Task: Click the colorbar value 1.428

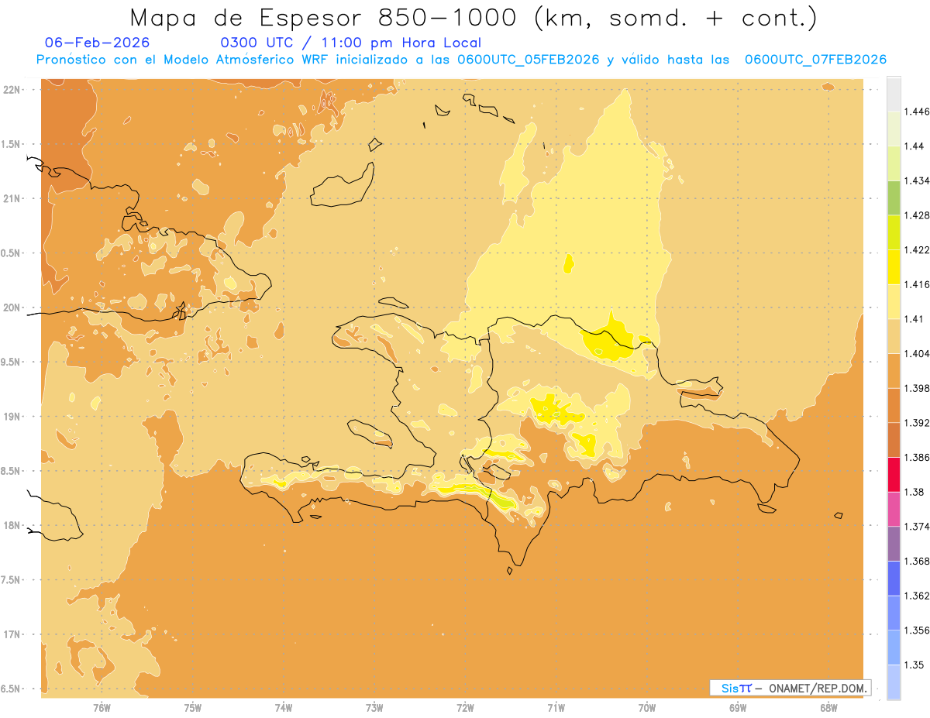Action: 918,215
